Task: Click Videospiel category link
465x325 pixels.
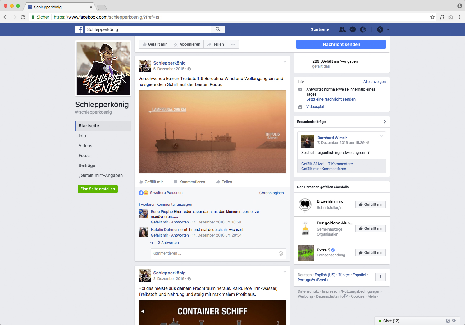Action: (315, 107)
